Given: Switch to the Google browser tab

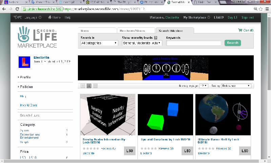Looking at the screenshot, I should click(x=43, y=2).
